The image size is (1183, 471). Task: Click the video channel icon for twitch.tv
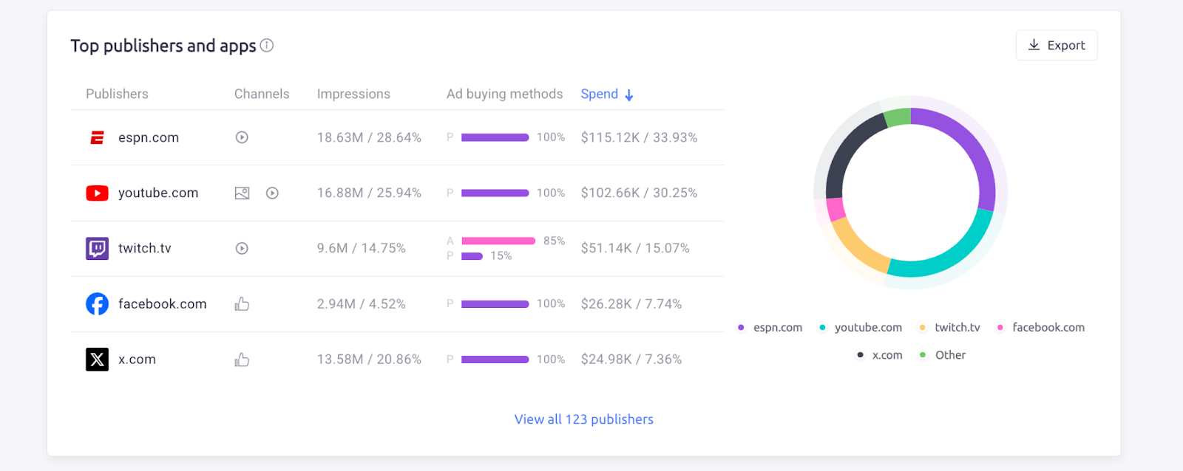click(241, 248)
